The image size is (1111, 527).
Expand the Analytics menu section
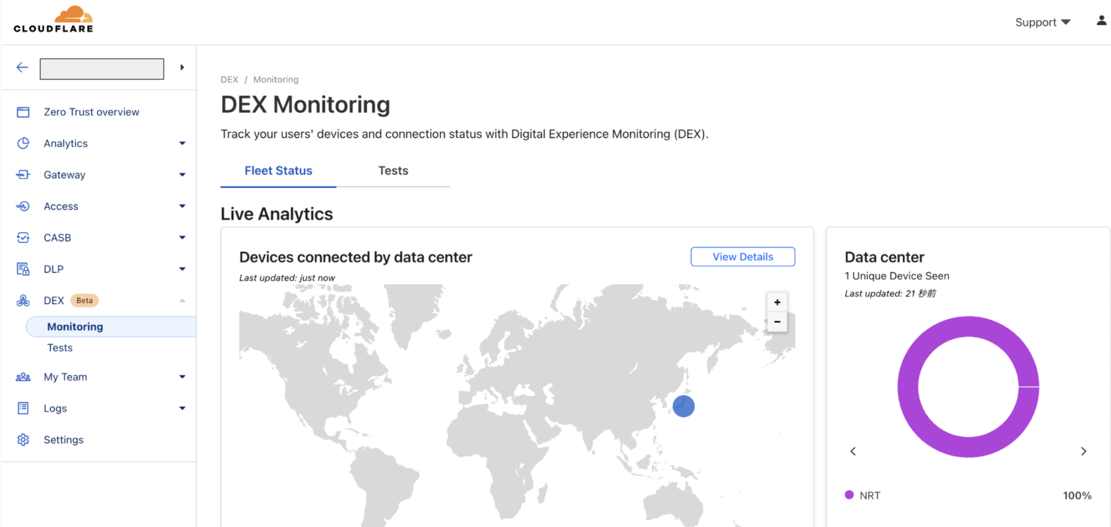(x=182, y=143)
